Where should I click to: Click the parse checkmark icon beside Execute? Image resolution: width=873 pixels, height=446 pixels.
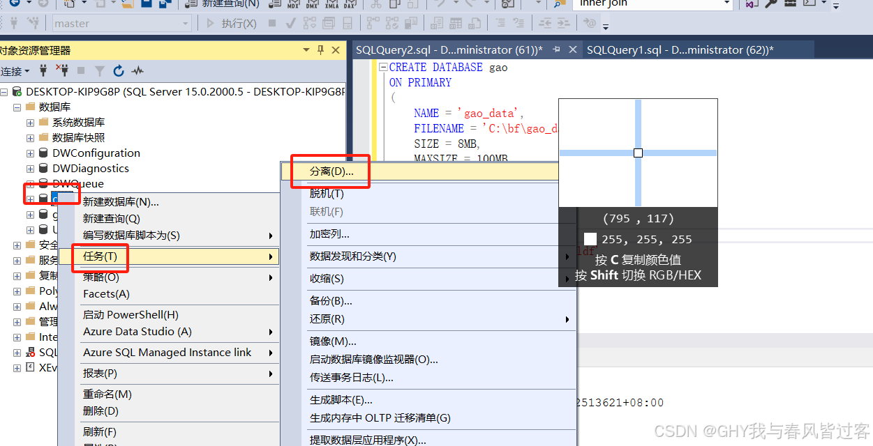[290, 23]
